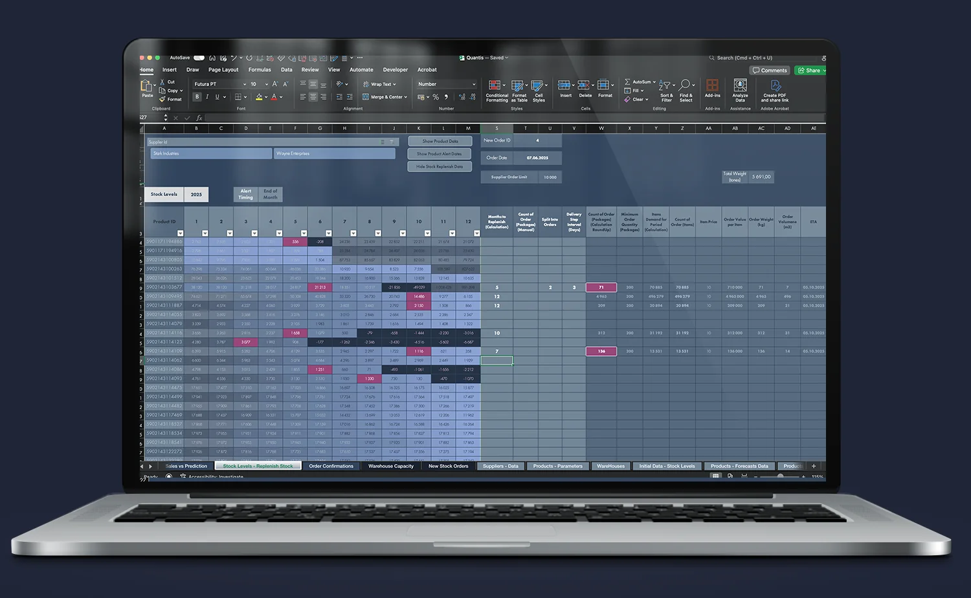Image resolution: width=971 pixels, height=598 pixels.
Task: Click Show Product Alert Dates button
Action: [x=440, y=154]
